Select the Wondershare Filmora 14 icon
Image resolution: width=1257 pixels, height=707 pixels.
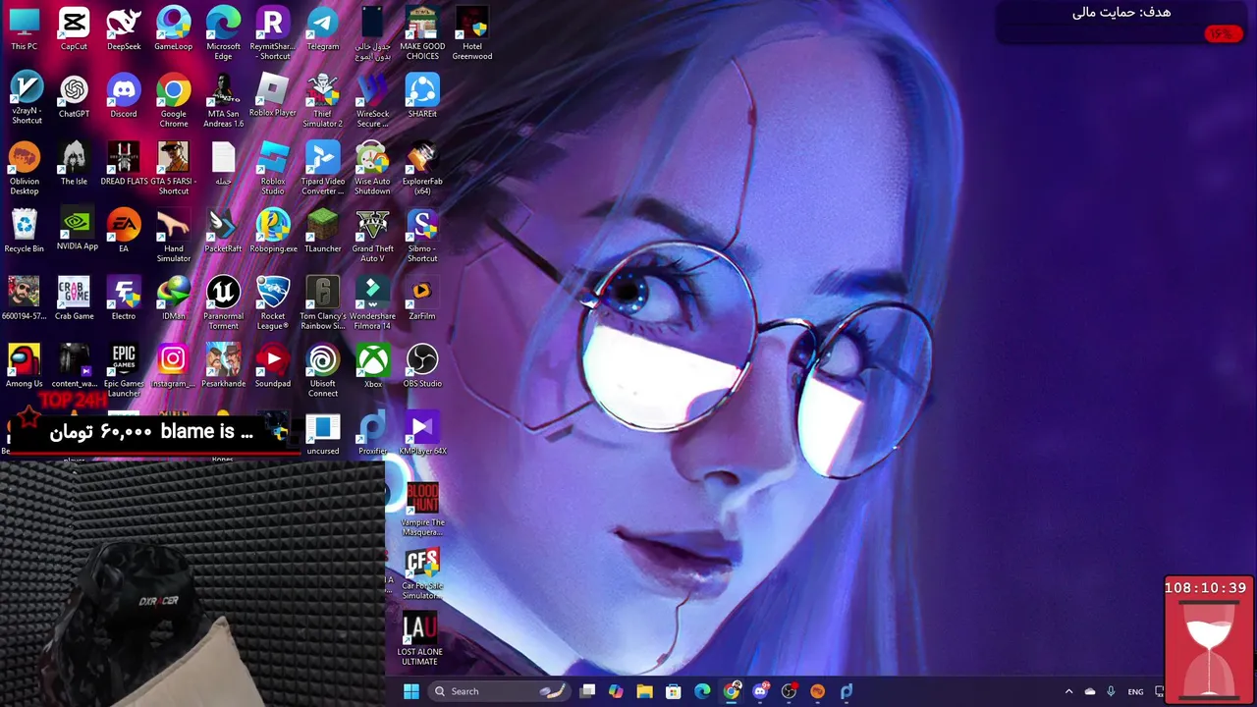tap(373, 302)
